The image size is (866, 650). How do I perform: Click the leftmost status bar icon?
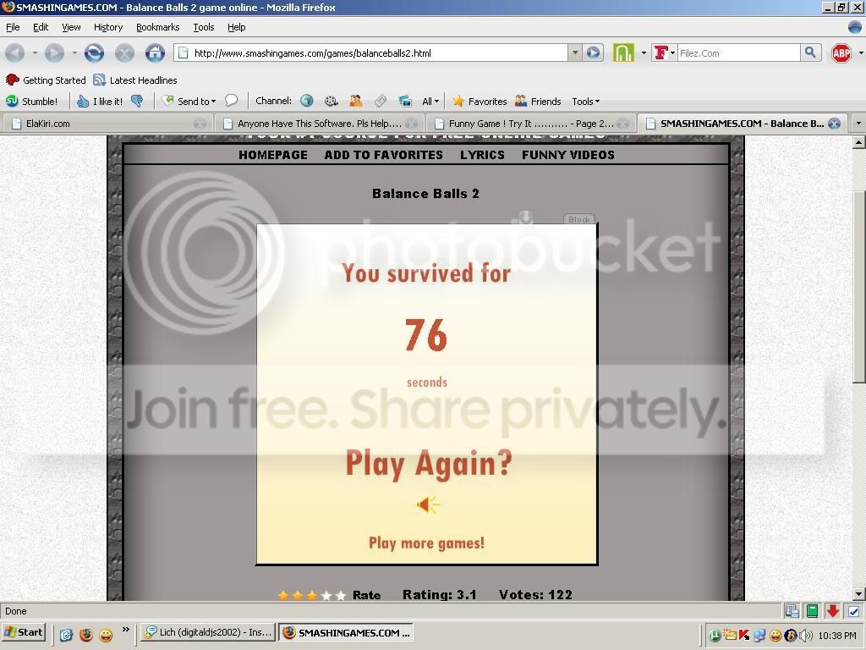792,611
